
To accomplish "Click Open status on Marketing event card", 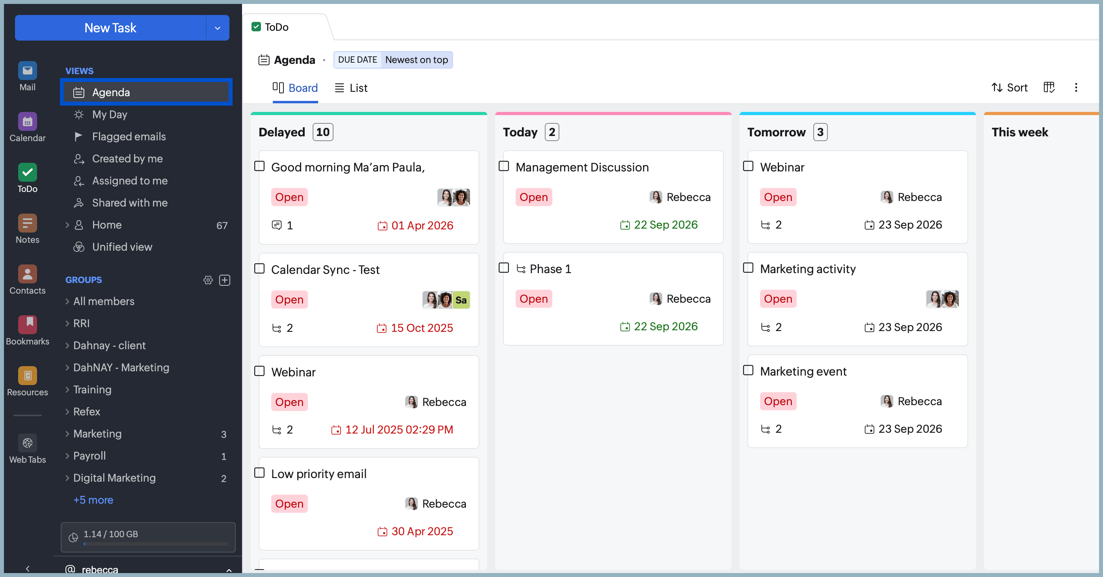I will coord(778,401).
